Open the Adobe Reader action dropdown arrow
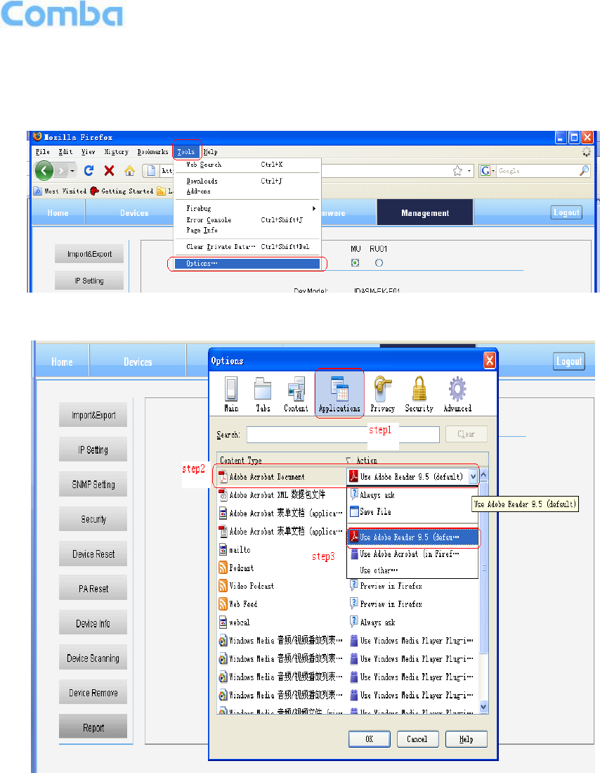Screen dimensions: 600x773 pyautogui.click(x=473, y=477)
